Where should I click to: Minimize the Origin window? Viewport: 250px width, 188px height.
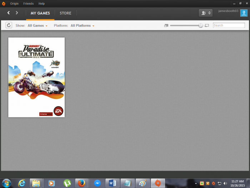pos(234,3)
